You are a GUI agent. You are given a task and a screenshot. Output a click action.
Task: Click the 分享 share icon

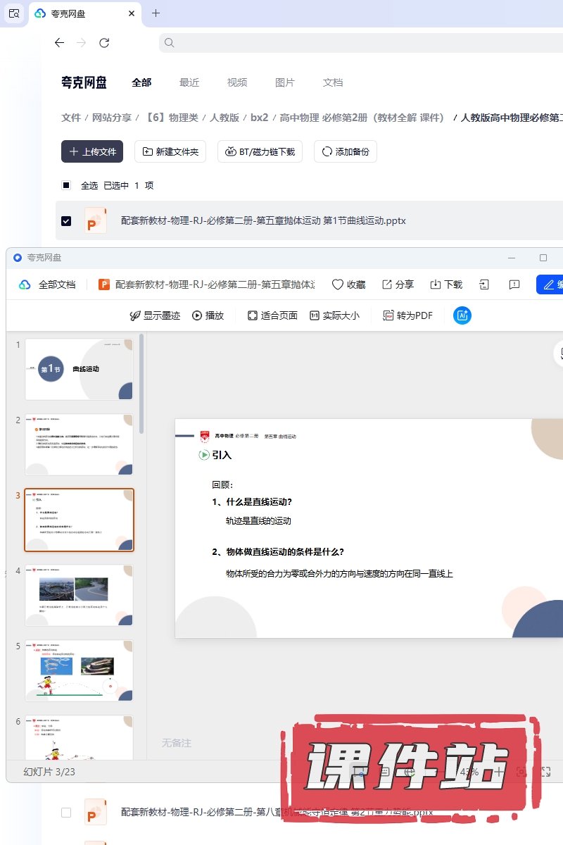click(387, 284)
